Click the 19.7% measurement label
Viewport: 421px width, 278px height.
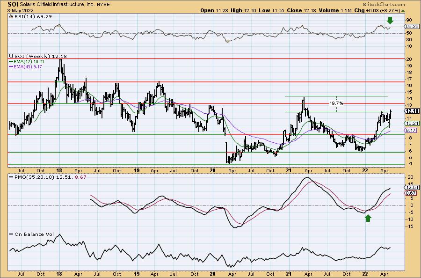336,103
